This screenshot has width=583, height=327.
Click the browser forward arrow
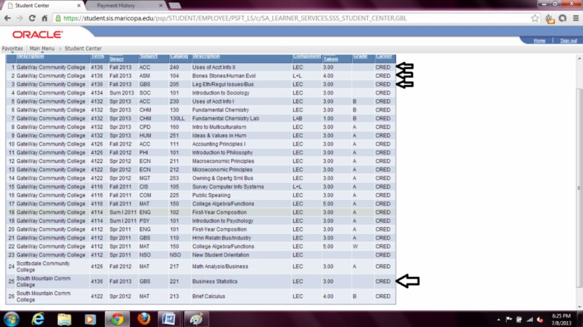20,18
